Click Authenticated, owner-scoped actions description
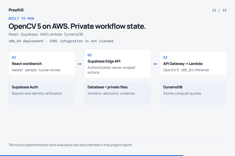 click(111, 70)
